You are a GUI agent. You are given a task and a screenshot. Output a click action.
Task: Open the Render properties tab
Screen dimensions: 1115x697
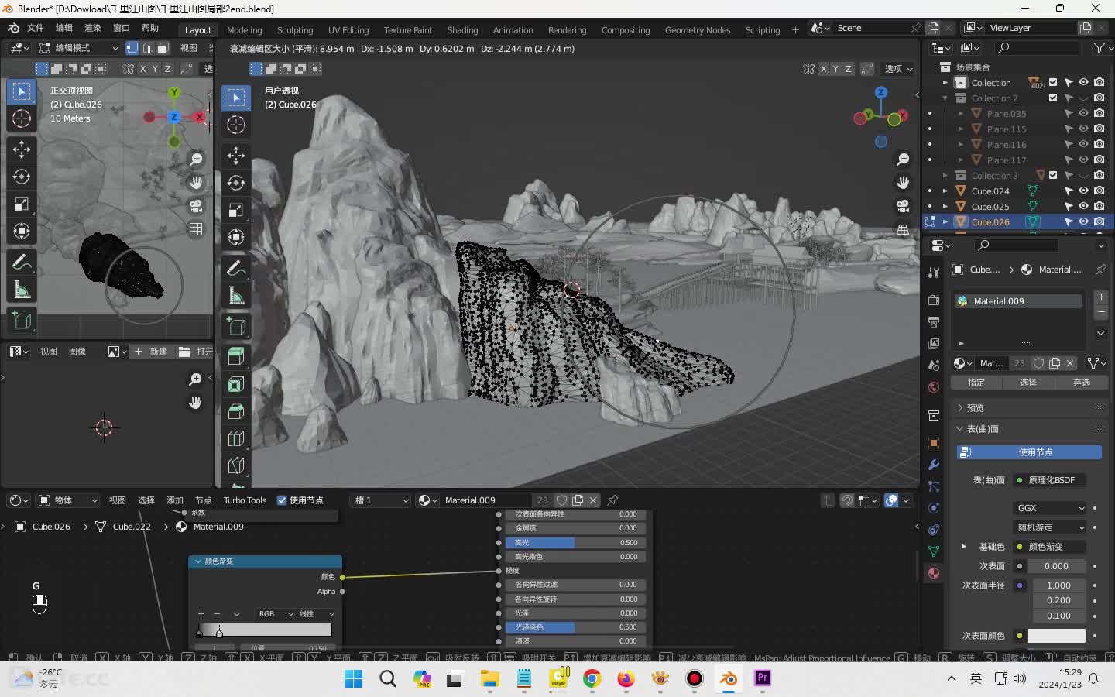coord(934,300)
